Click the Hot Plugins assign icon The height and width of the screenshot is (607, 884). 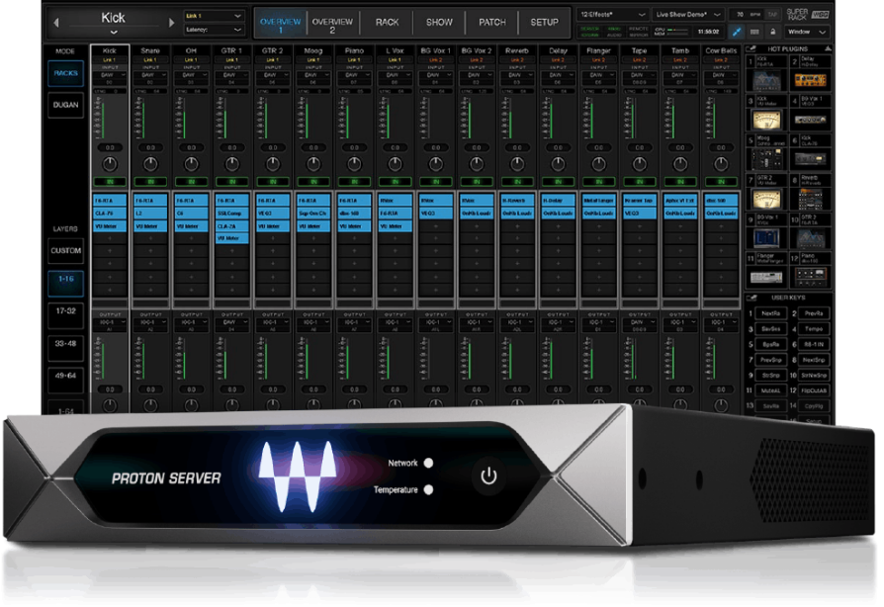point(751,49)
